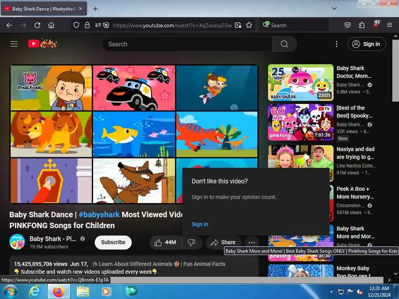This screenshot has width=399, height=299.
Task: Click the main video player area
Action: [x=134, y=134]
